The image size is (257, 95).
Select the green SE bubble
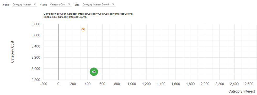[x=94, y=72]
